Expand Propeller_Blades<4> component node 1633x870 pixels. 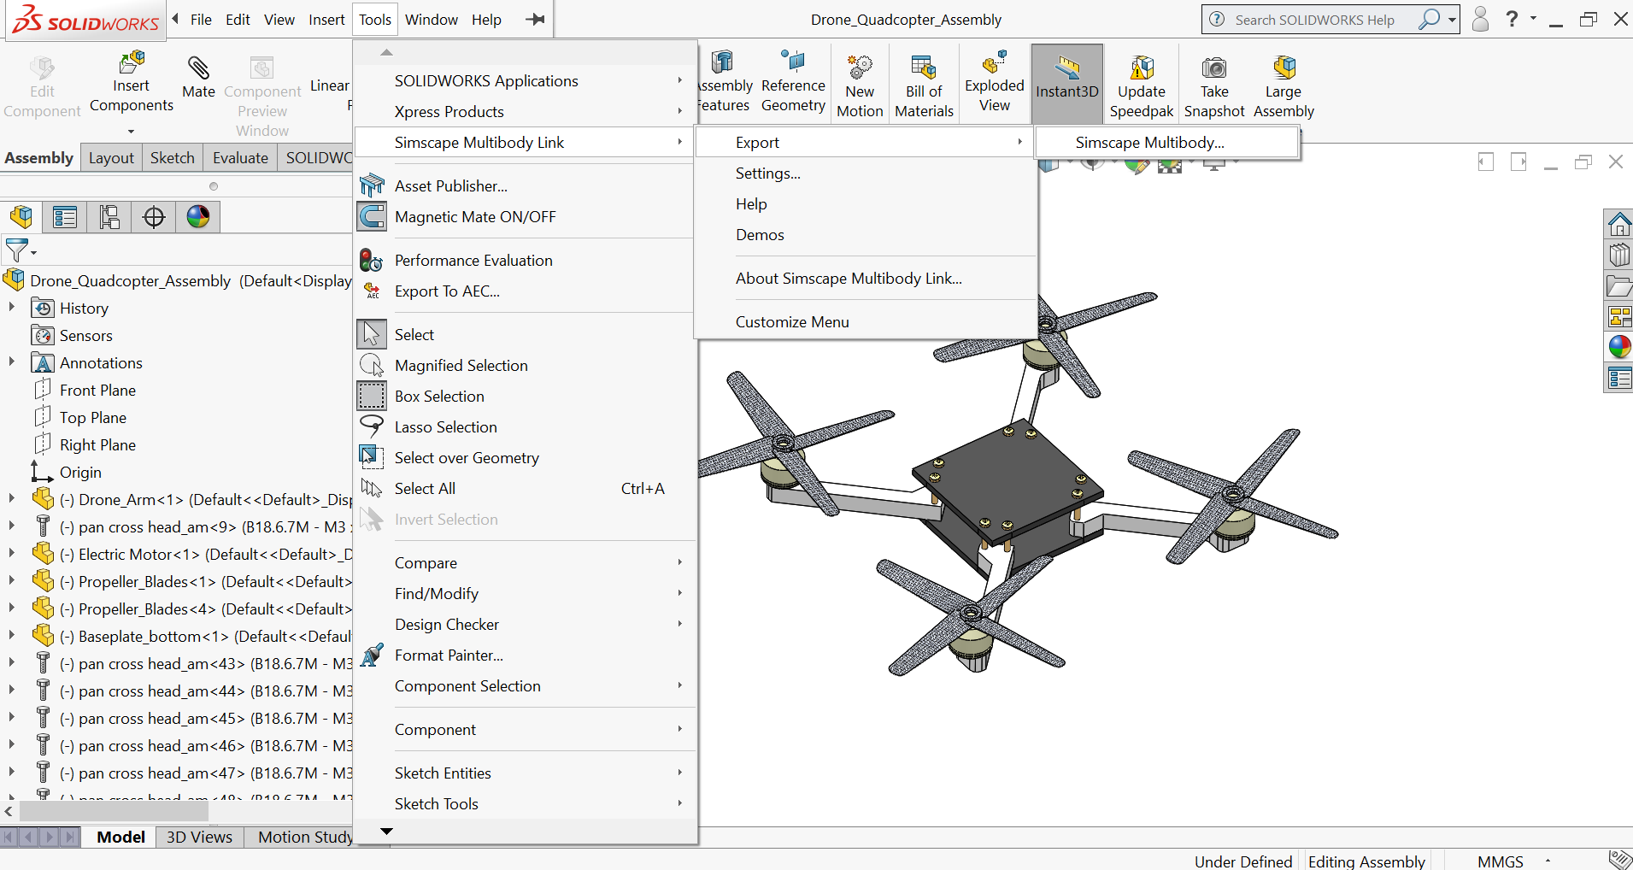pos(11,608)
